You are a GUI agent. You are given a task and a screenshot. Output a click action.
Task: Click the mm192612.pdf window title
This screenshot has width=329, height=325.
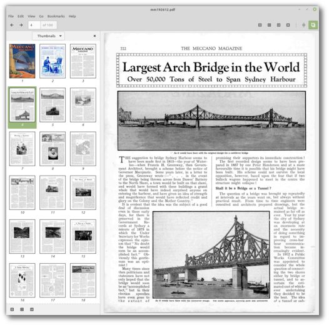[163, 9]
